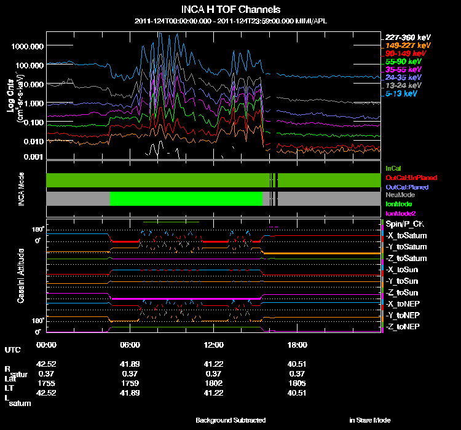
Task: Select the OutCal:UnPlaned legend entry
Action: click(407, 178)
